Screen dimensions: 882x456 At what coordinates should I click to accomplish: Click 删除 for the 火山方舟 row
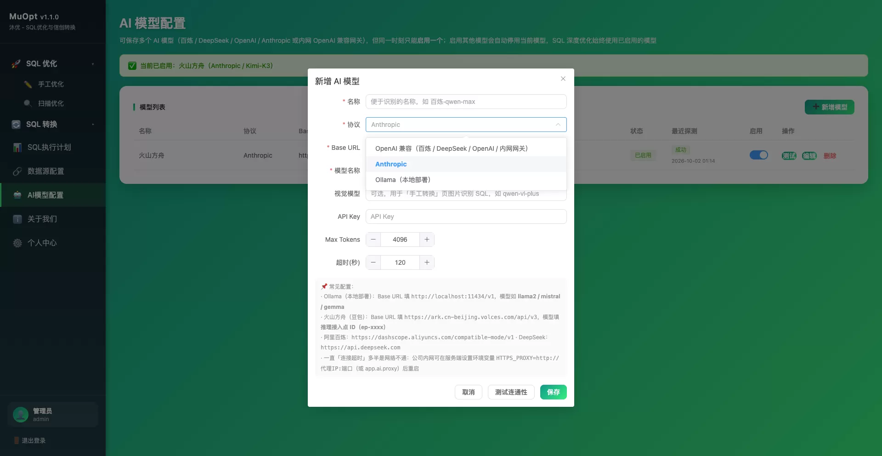click(830, 156)
